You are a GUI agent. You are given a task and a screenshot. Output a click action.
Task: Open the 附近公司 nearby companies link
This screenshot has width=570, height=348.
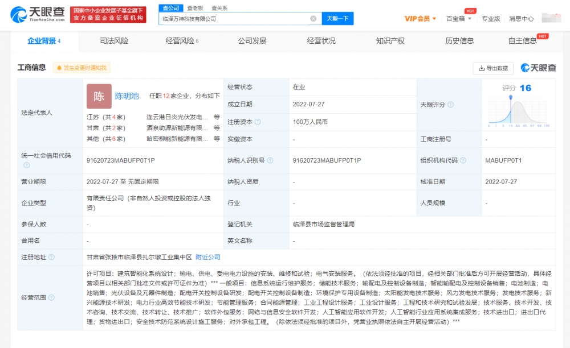[207, 258]
